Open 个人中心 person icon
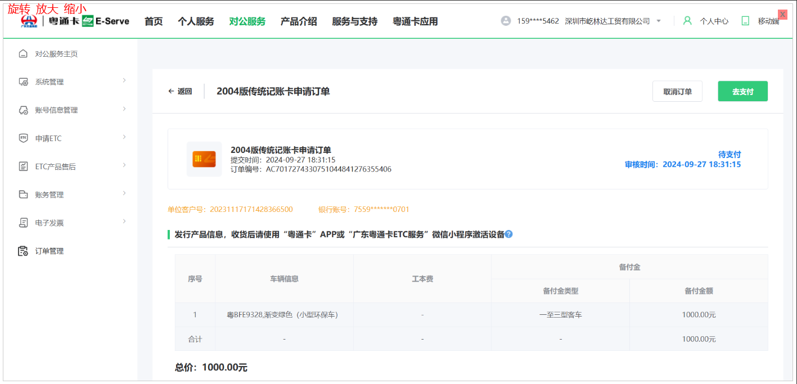 pyautogui.click(x=687, y=21)
